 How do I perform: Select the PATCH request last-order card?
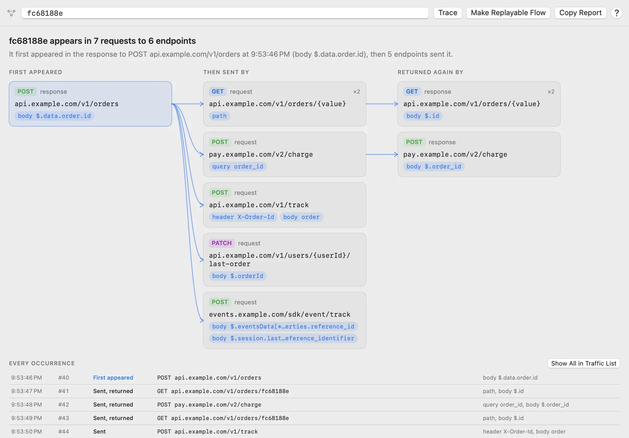click(x=285, y=260)
